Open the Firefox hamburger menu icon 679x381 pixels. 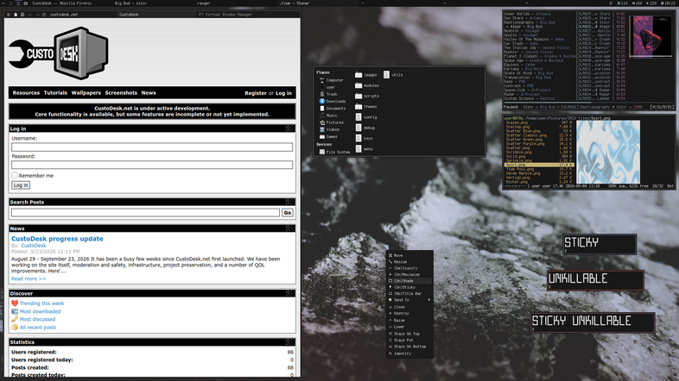pos(9,15)
